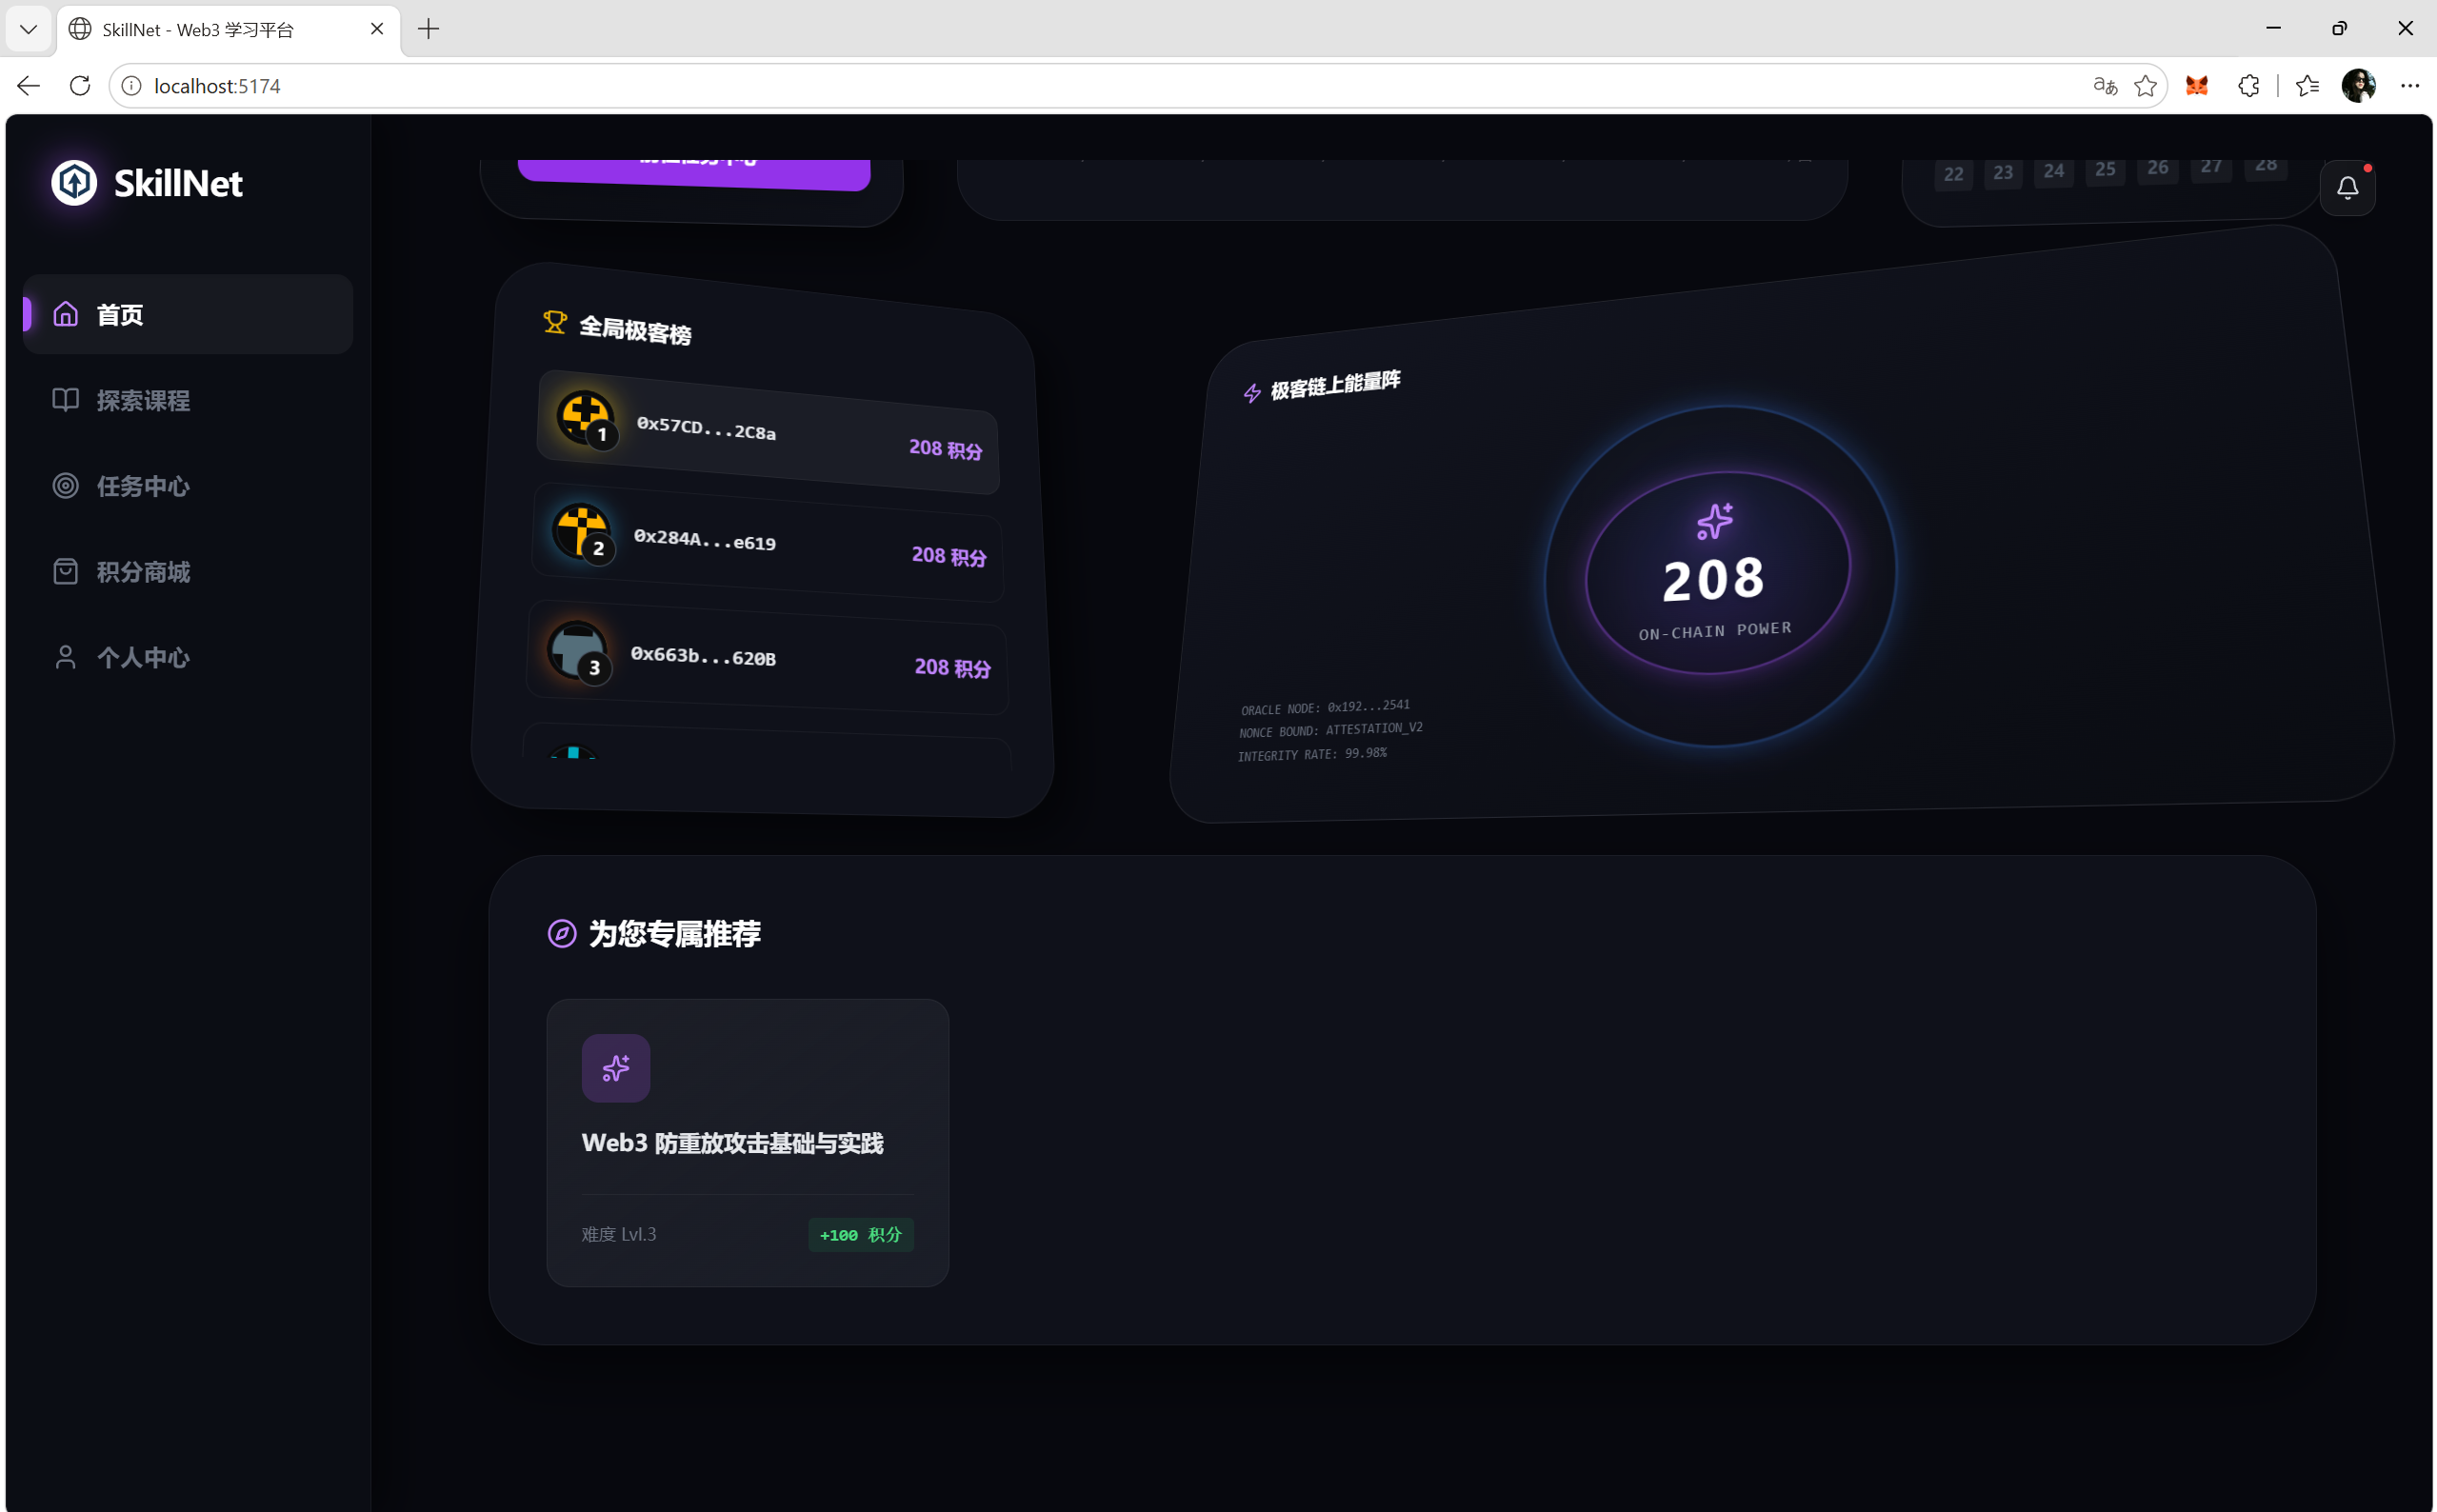The width and height of the screenshot is (2437, 1512).
Task: Click the purple sparkle icon on the course card
Action: coord(616,1068)
